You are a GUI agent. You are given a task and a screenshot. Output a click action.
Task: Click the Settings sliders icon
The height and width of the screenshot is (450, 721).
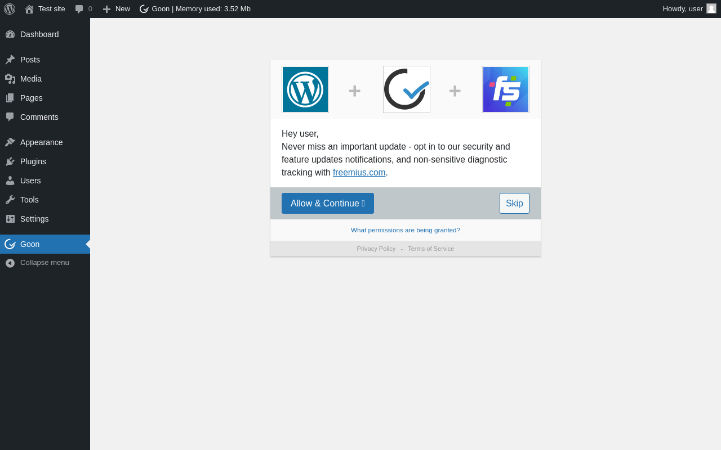(10, 219)
